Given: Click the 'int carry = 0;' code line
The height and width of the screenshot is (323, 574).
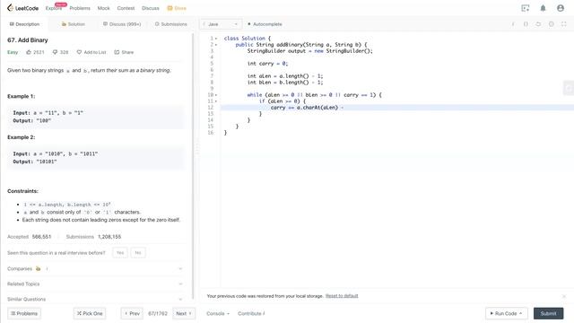Looking at the screenshot, I should pyautogui.click(x=267, y=64).
